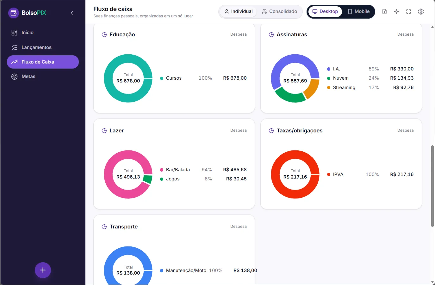Collapse the sidebar with the chevron arrow
The image size is (435, 285).
coord(72,13)
